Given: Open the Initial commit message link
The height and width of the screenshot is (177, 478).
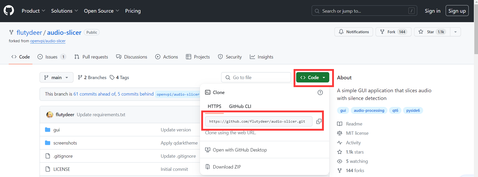Looking at the screenshot, I should coord(174,169).
